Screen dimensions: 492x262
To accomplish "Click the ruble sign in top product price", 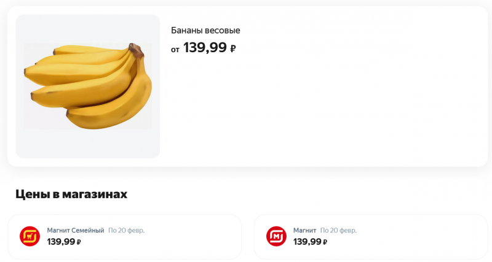I will tap(233, 49).
